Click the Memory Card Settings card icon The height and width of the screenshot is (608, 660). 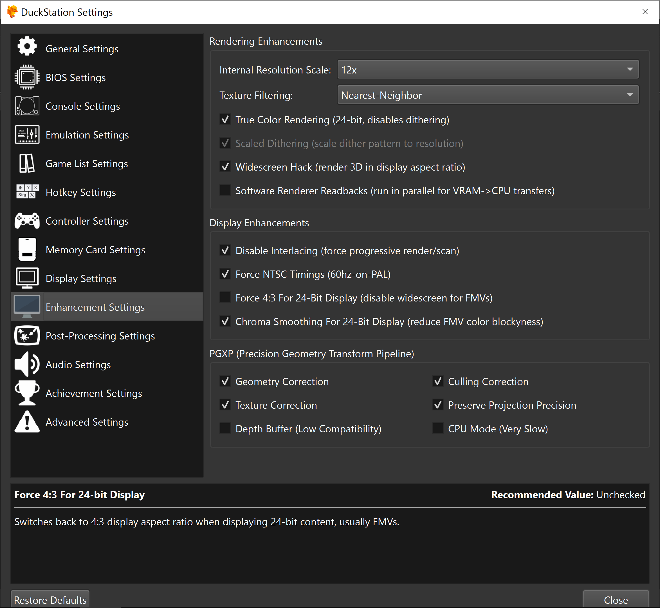click(27, 249)
